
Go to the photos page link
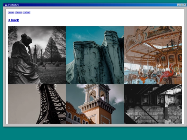click(x=18, y=12)
